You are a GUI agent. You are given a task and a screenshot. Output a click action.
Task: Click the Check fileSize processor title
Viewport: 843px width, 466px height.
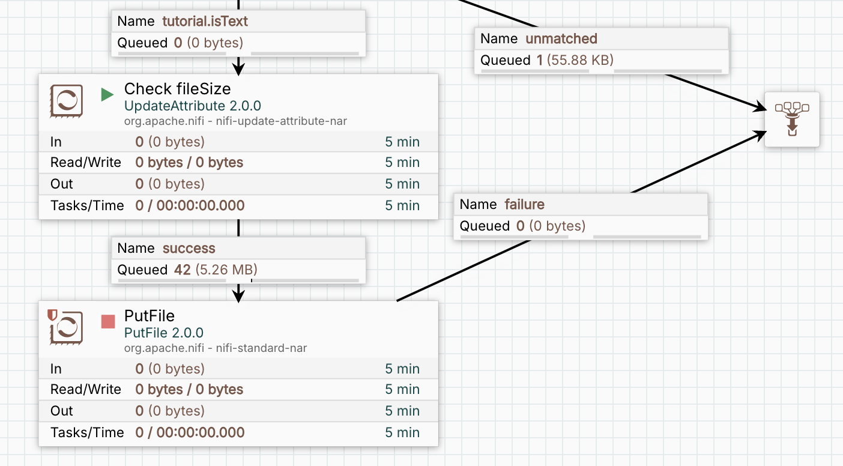[177, 89]
